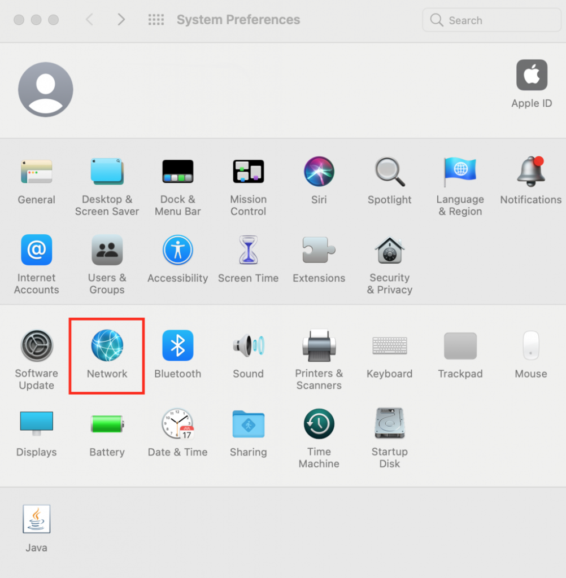The height and width of the screenshot is (578, 566).
Task: Open Language & Region preferences
Action: click(x=460, y=171)
